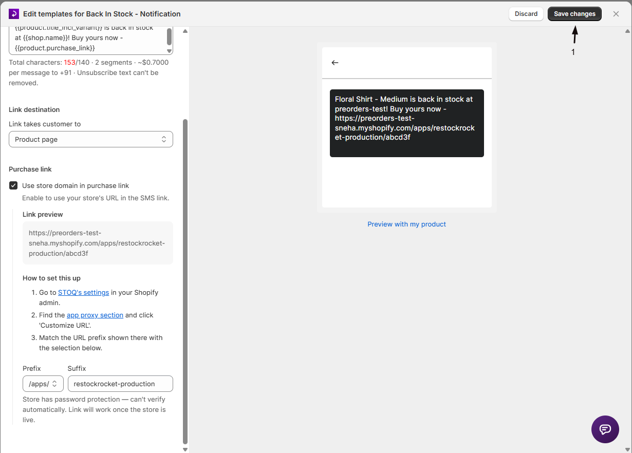The width and height of the screenshot is (632, 453).
Task: Click the How to set this up heading
Action: 51,278
